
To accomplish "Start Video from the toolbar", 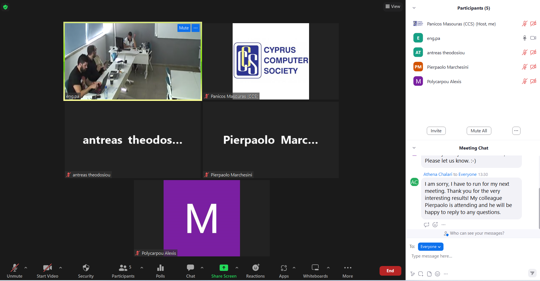I will 47,271.
